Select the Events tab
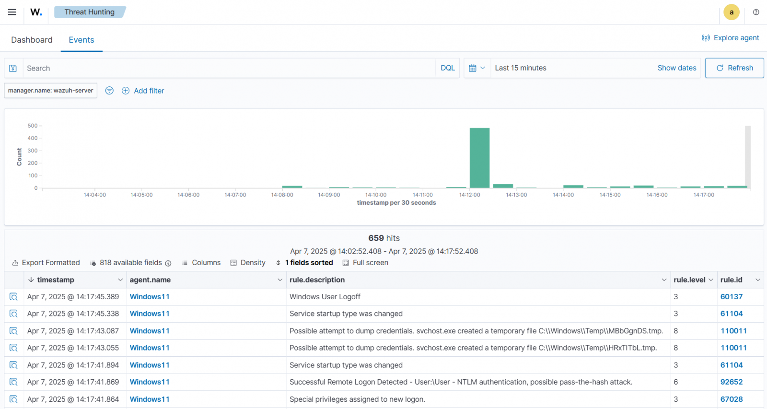The height and width of the screenshot is (409, 767). 81,40
